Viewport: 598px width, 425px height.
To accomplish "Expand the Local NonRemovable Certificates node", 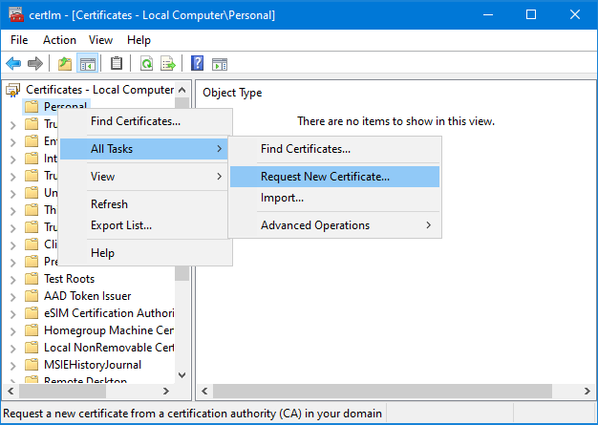I will (13, 349).
